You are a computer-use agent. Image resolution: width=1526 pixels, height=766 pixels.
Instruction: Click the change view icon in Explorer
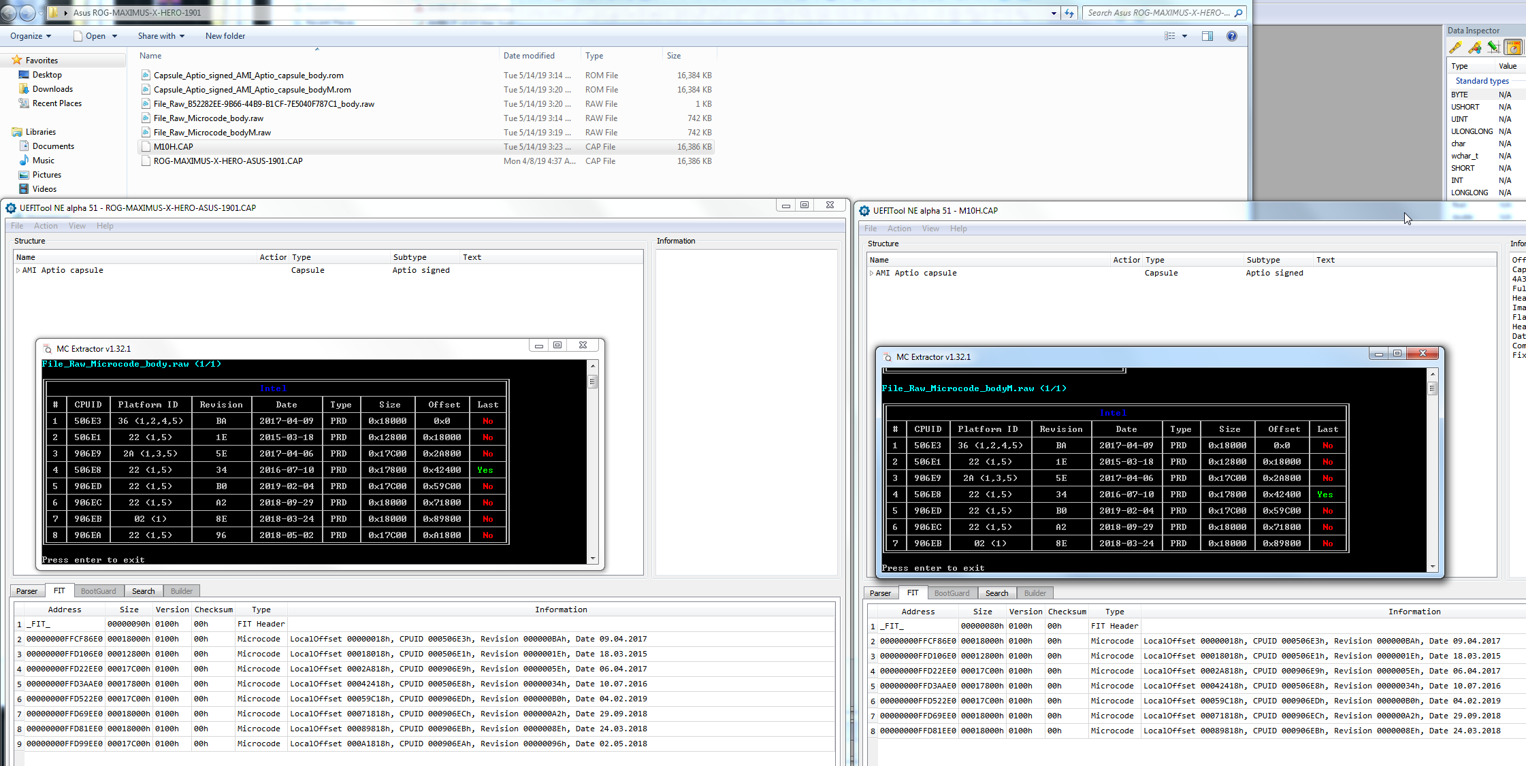coord(1170,36)
